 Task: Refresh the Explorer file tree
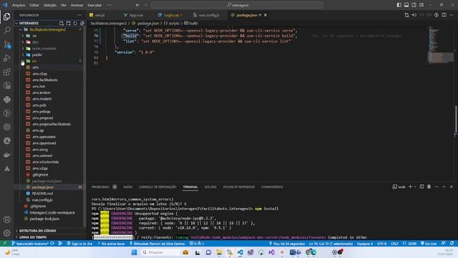tap(75, 23)
